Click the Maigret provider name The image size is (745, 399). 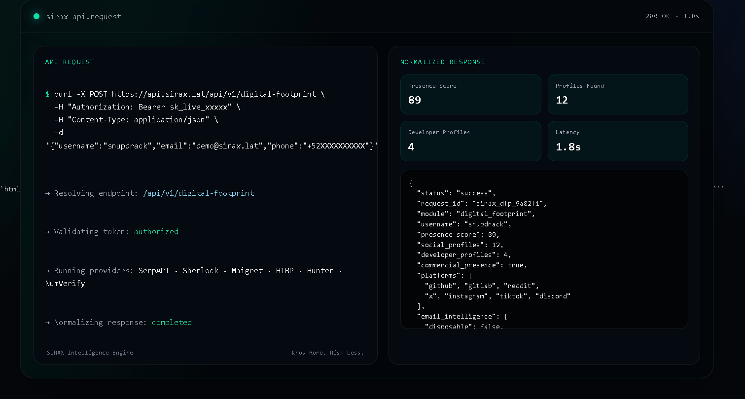click(247, 271)
